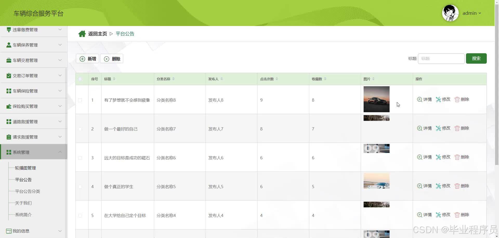499x238 pixels.
Task: Open row 1 sports car thumbnail
Action: pos(376,99)
